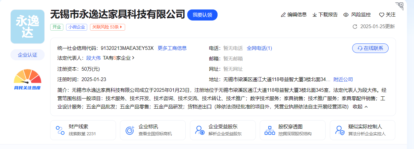Open the 财产线索 card title

coord(79,127)
